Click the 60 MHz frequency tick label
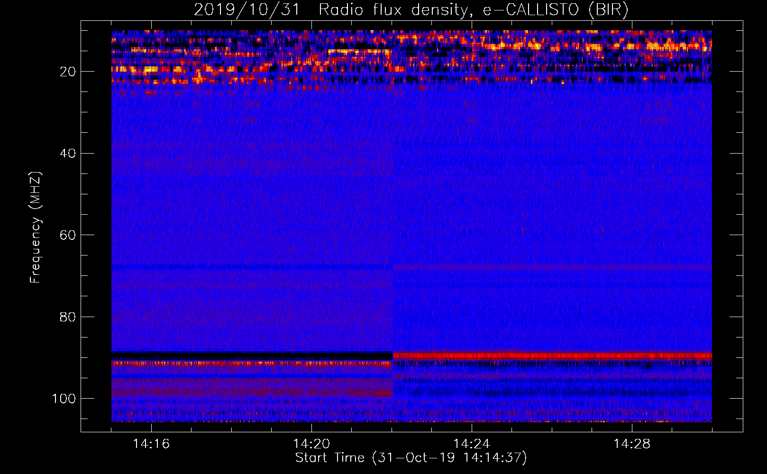The image size is (767, 474). coord(68,236)
